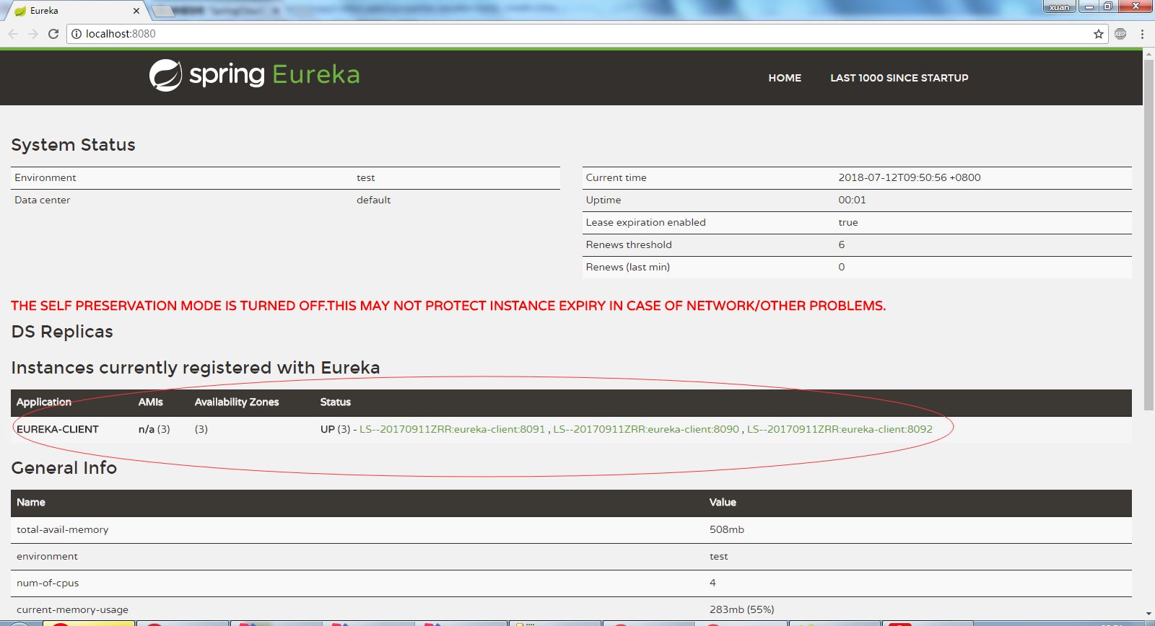Click the Environment row label
Viewport: 1155px width, 626px height.
(x=45, y=177)
